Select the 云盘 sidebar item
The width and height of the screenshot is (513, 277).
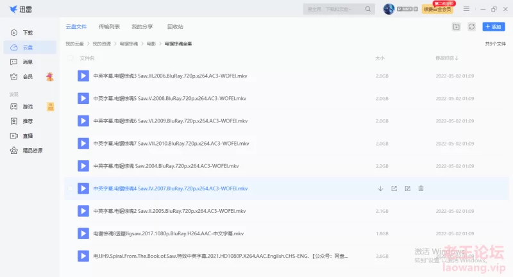coord(29,47)
